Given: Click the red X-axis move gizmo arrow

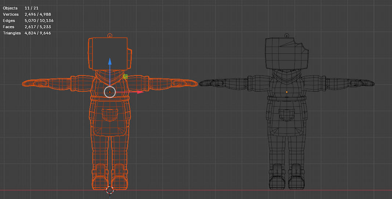Looking at the screenshot, I should click(140, 92).
